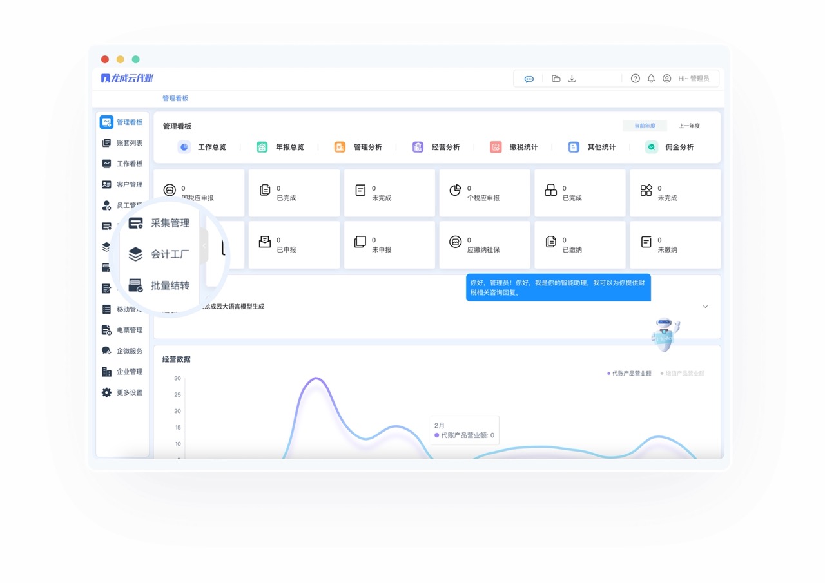Open the chat message icon in top toolbar
This screenshot has height=583, width=825.
click(x=529, y=79)
